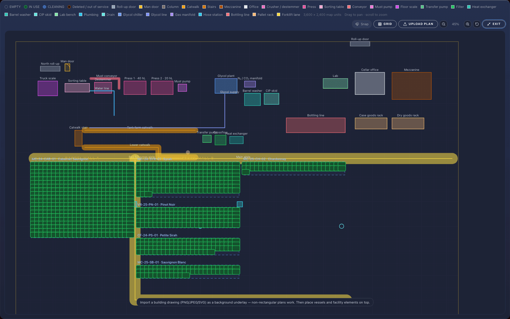Select the Sorting table element

pyautogui.click(x=77, y=87)
